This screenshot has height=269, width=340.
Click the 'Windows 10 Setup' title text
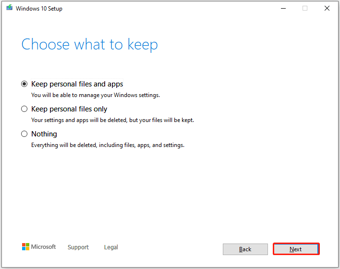tap(39, 9)
